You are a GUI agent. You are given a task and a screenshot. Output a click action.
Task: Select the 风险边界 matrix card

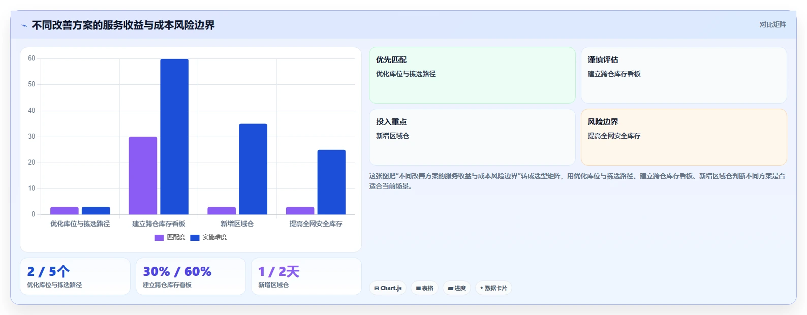[684, 137]
